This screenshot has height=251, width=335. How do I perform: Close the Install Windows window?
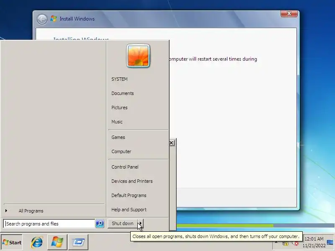tap(289, 13)
